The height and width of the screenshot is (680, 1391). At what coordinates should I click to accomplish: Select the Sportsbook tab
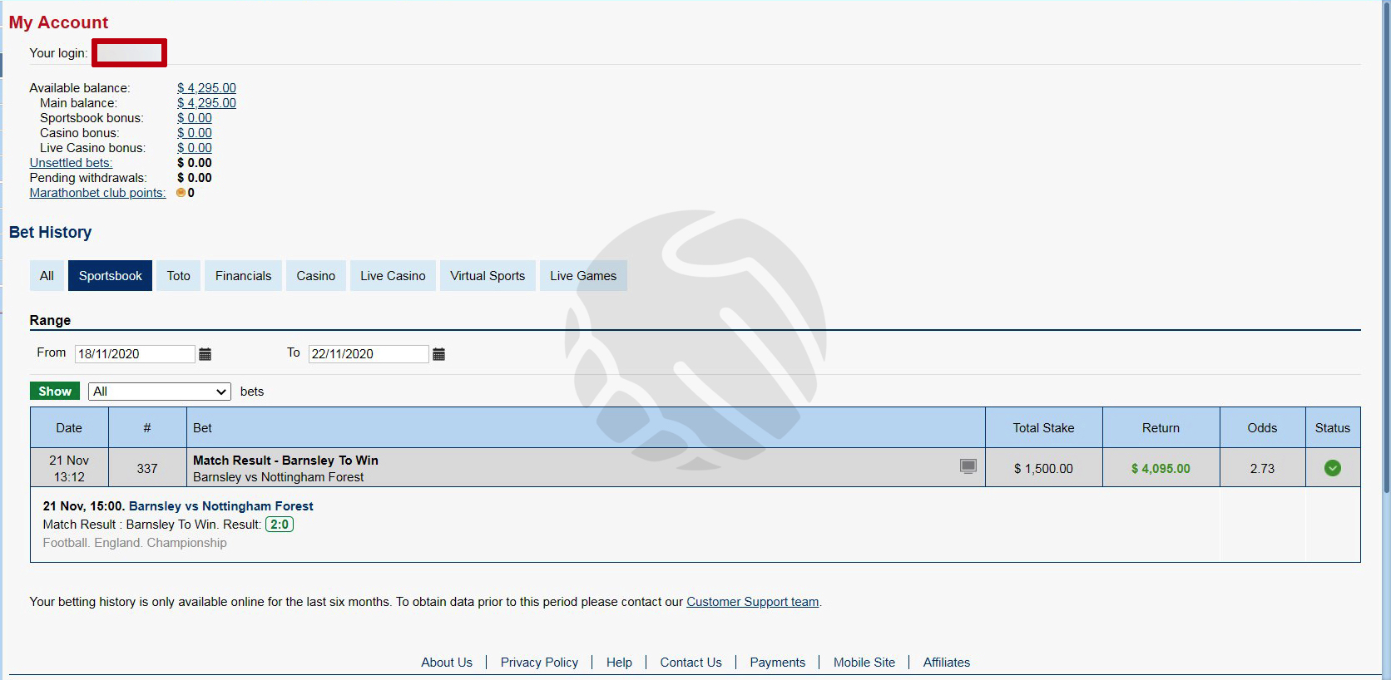pyautogui.click(x=111, y=276)
